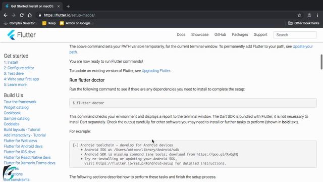This screenshot has height=182, width=323.
Task: Open the incognito profile icon in toolbar
Action: pos(309,15)
